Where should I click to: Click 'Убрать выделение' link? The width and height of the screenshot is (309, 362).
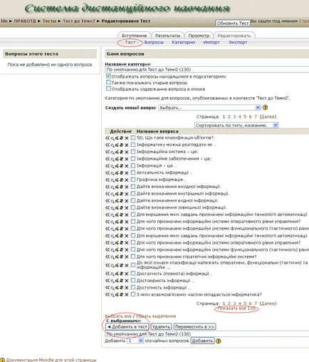click(156, 316)
